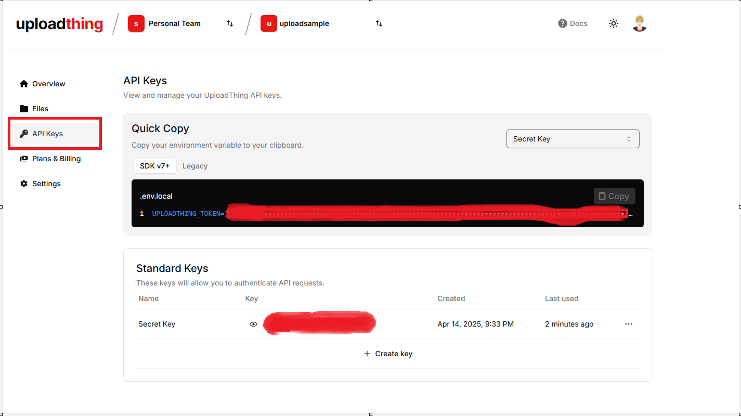Click the Settings gear icon
The width and height of the screenshot is (741, 416).
(x=24, y=184)
